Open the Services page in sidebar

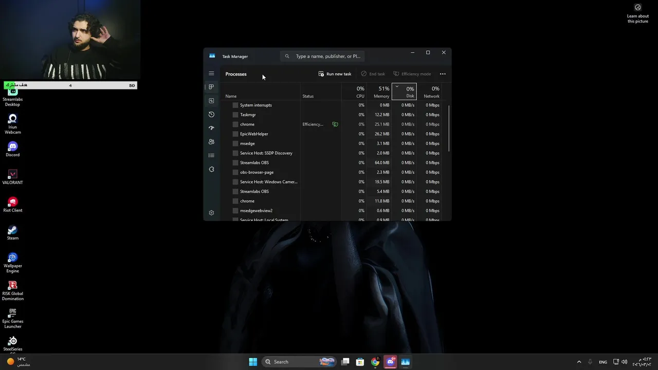pyautogui.click(x=211, y=169)
